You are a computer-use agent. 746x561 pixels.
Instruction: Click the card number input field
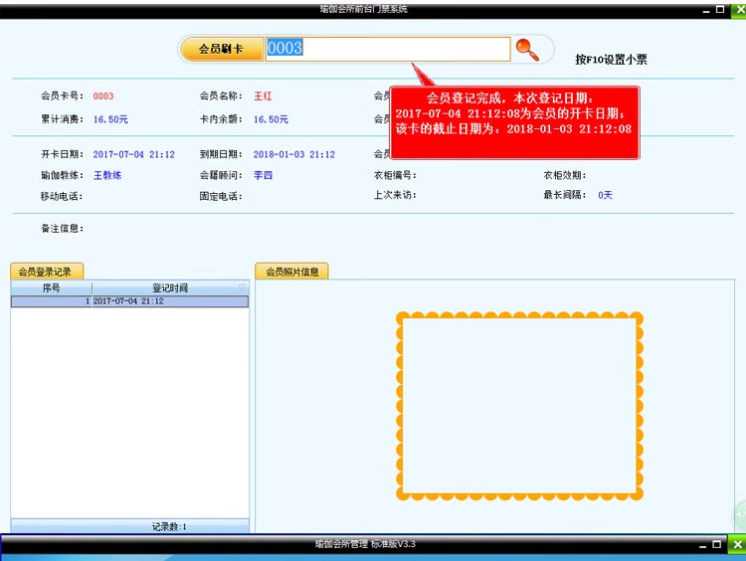coord(387,49)
